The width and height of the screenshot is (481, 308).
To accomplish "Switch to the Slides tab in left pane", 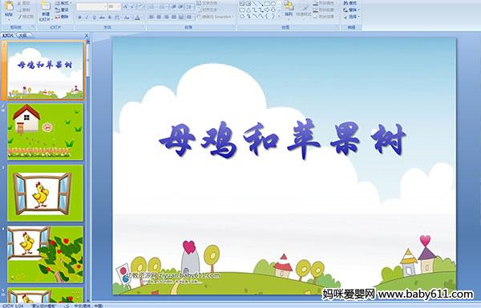I will pyautogui.click(x=8, y=35).
